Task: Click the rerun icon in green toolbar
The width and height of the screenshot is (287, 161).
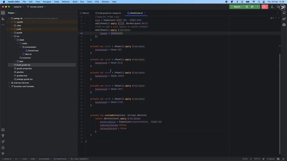Action: [x=247, y=7]
